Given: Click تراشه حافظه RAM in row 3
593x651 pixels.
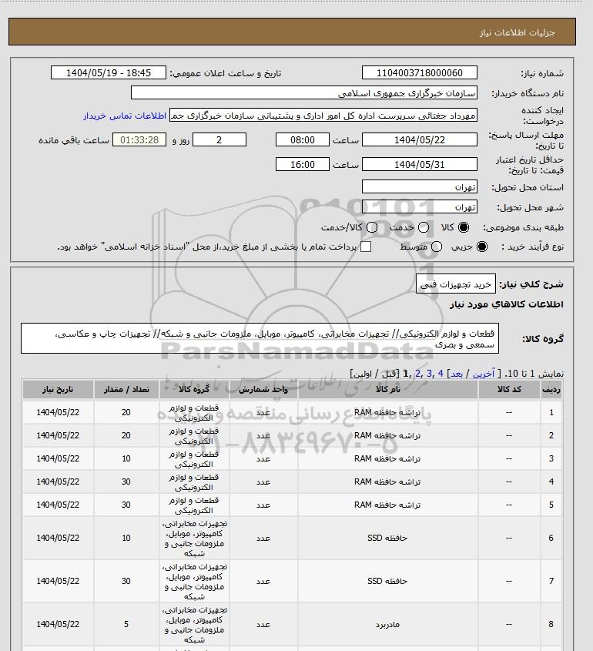Looking at the screenshot, I should (387, 458).
